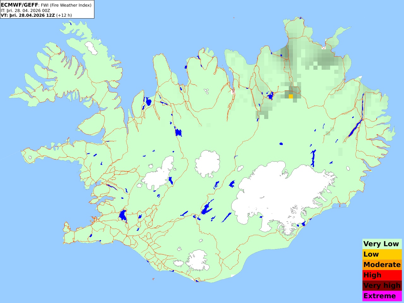Click the ECMWF/GEFF title text
This screenshot has height=303, width=404.
point(19,5)
